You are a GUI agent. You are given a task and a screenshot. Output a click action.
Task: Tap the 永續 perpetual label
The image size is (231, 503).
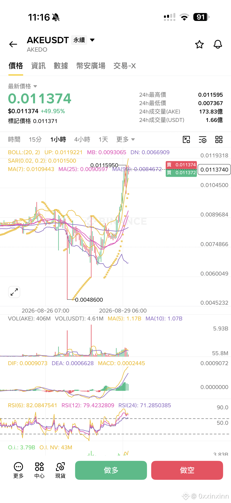pyautogui.click(x=79, y=40)
